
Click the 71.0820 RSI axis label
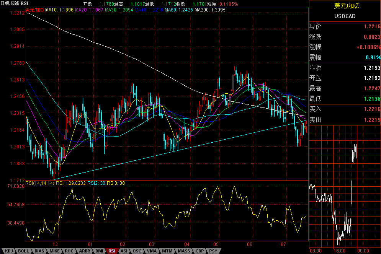(x=16, y=186)
